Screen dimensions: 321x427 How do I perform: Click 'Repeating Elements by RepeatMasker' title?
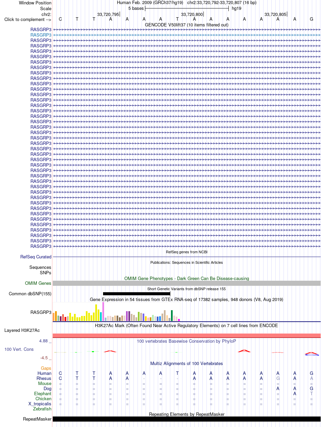[187, 414]
